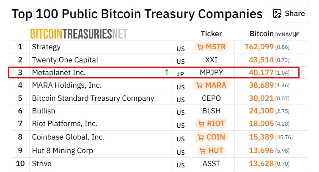This screenshot has height=172, width=319.
Task: Click the MPJPY ticker symbol
Action: click(x=211, y=73)
